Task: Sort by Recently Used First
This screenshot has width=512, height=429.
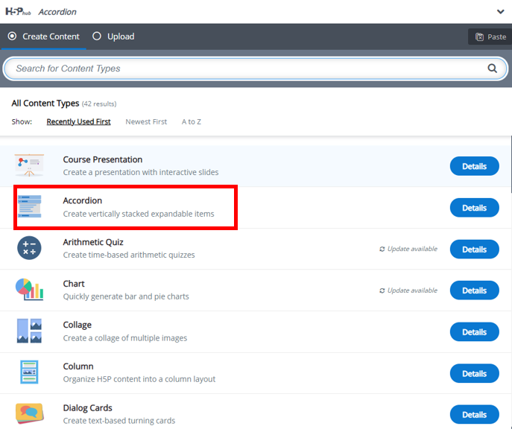Action: [x=78, y=121]
